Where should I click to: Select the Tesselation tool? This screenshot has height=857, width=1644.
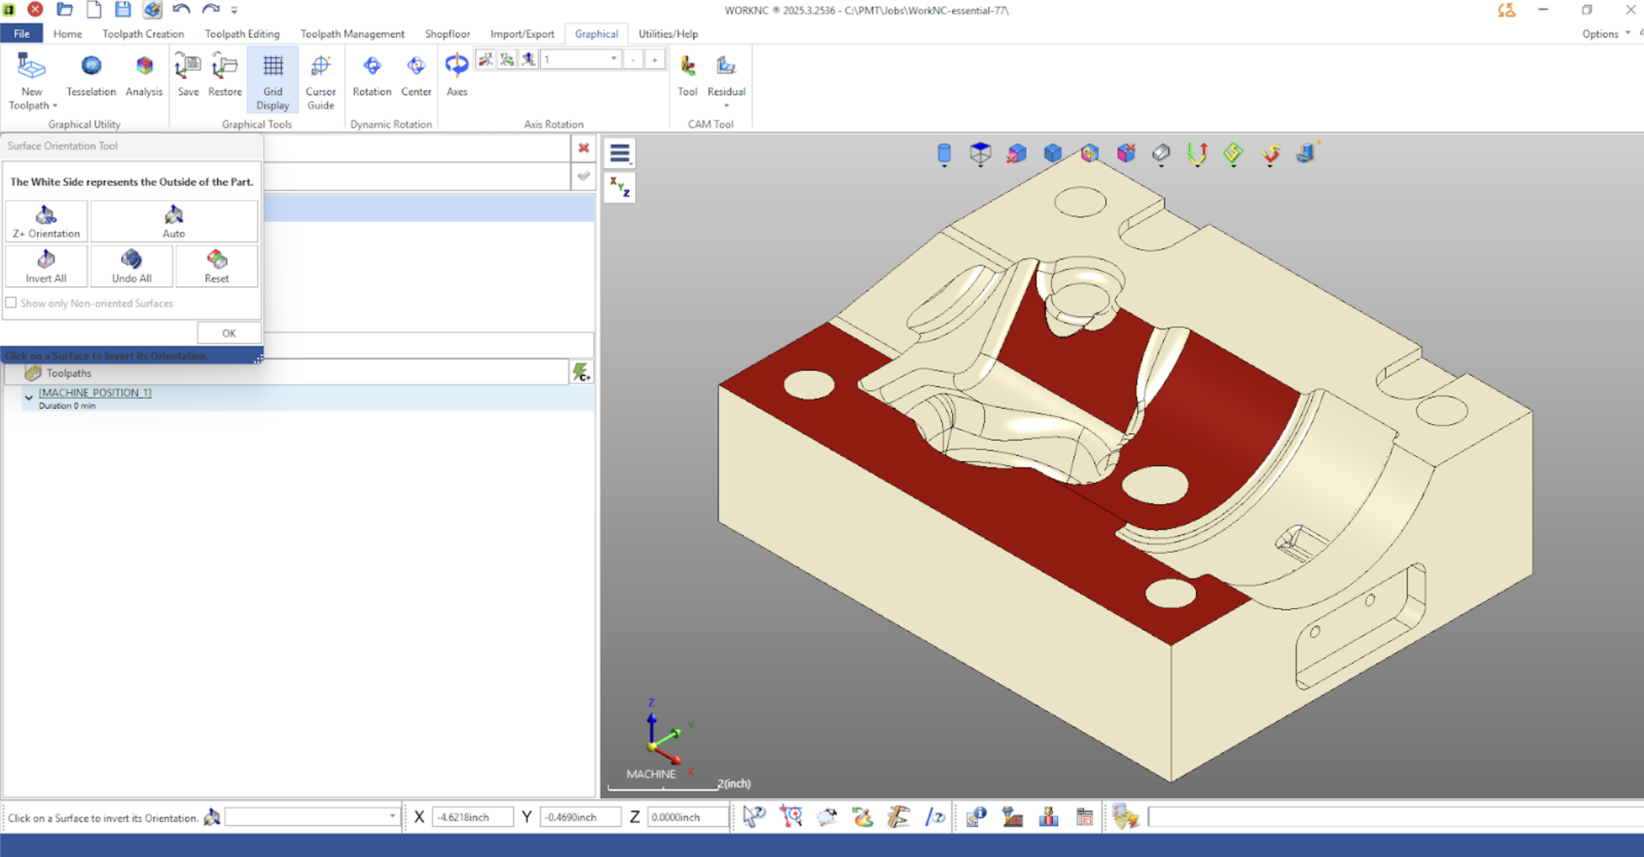[90, 76]
